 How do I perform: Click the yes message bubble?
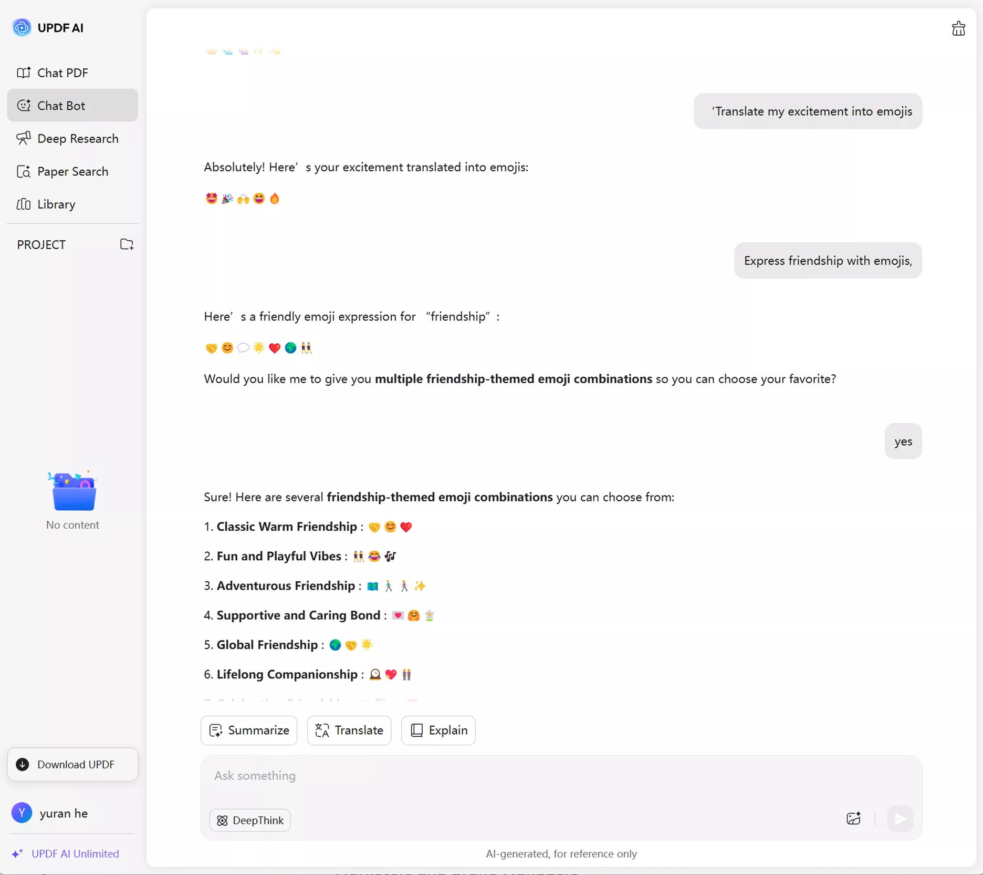coord(903,441)
